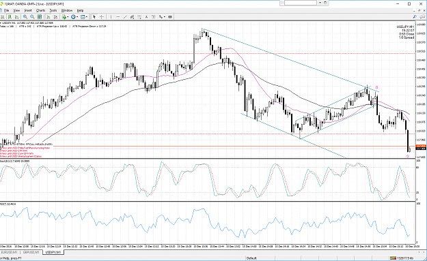
Task: Click the 152617/3 kb traffic indicator
Action: point(405,258)
